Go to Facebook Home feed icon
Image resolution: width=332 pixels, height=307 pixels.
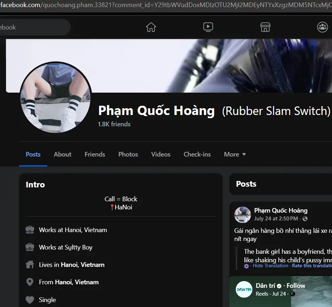coord(151,27)
